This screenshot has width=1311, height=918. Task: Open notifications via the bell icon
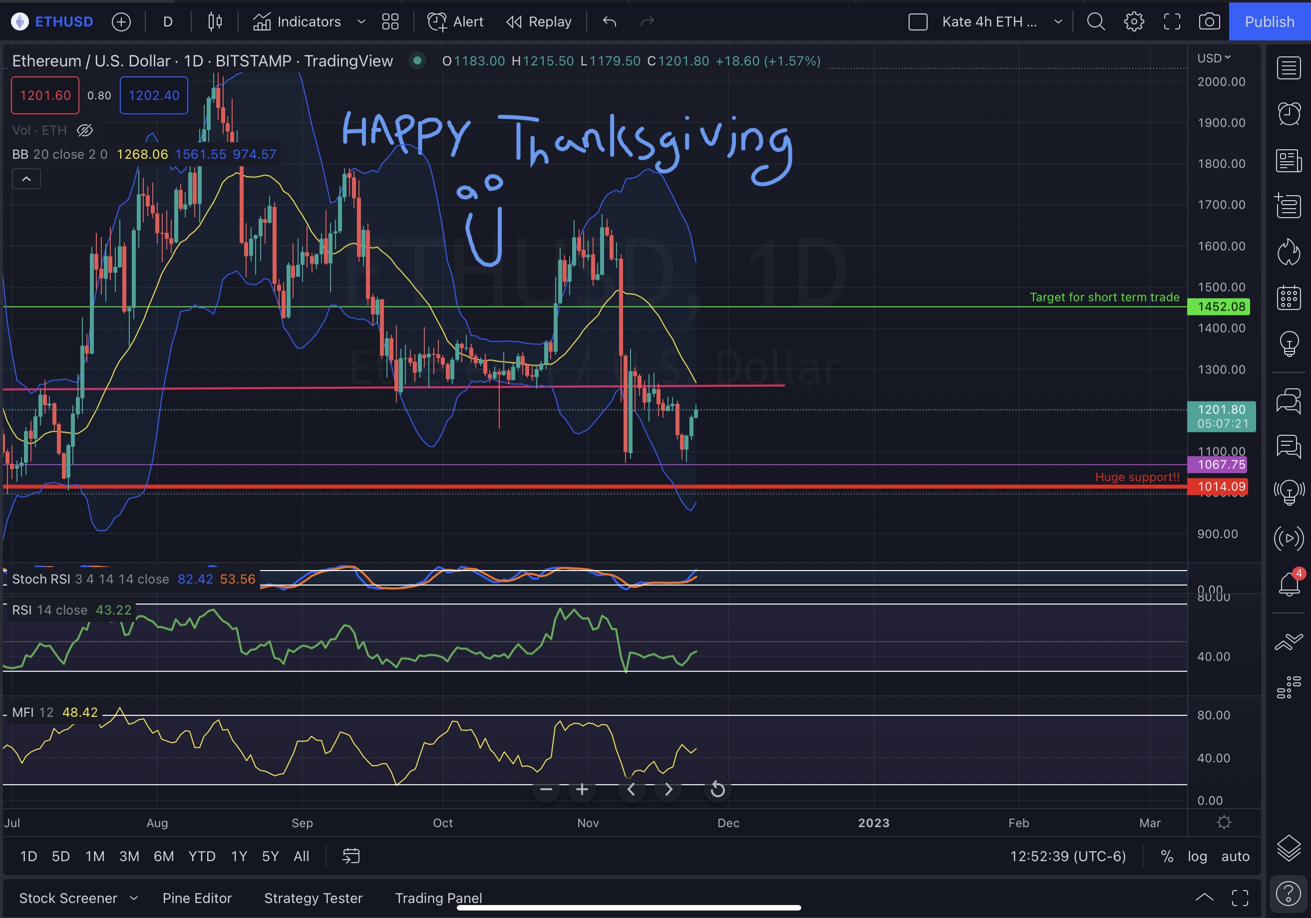click(x=1289, y=584)
